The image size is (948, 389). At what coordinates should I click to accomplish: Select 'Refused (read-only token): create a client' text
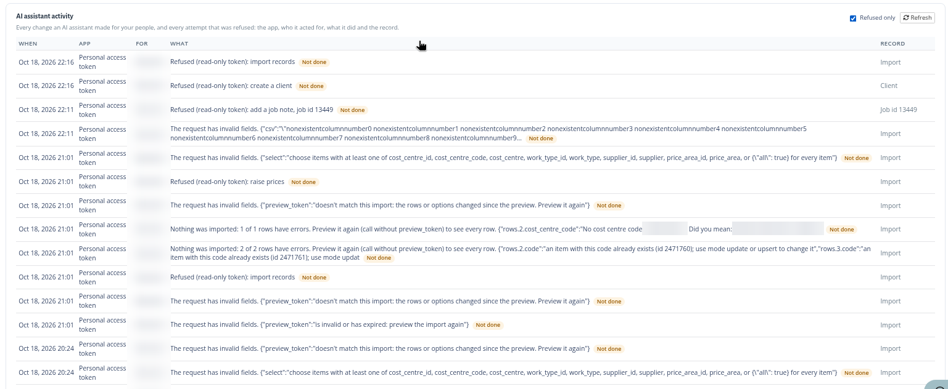231,86
